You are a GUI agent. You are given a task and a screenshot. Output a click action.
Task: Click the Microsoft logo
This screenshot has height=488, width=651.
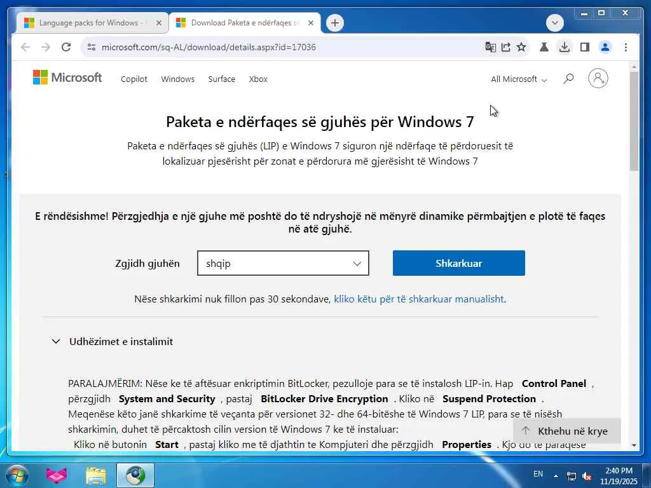[x=67, y=78]
